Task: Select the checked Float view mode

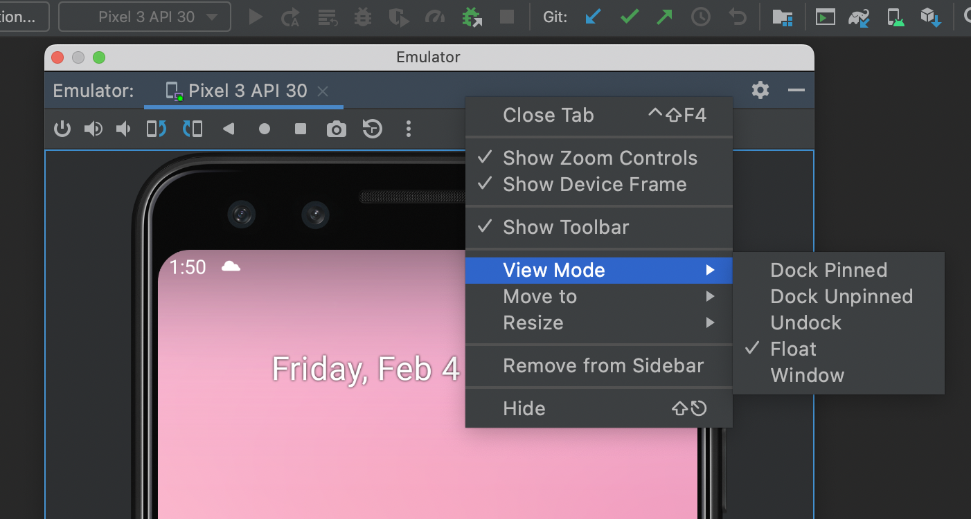Action: tap(839, 349)
